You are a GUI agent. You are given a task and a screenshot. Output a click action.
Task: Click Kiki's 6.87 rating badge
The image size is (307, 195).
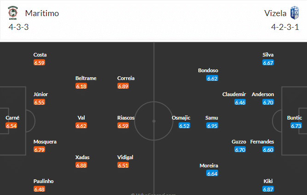pos(268,189)
